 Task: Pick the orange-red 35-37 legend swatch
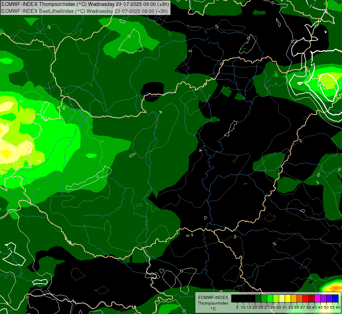pyautogui.click(x=300, y=298)
